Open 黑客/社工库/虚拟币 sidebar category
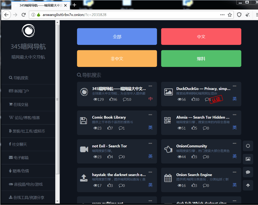The image size is (258, 205). 27,131
